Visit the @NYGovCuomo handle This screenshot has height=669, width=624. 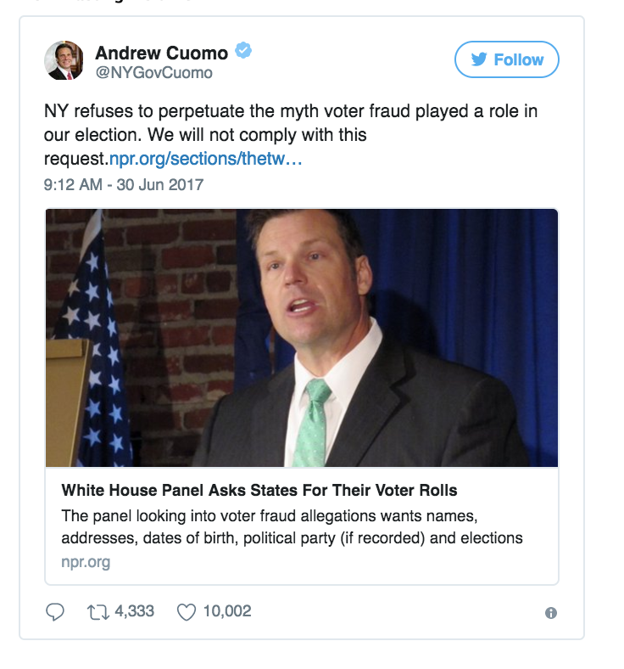(153, 73)
